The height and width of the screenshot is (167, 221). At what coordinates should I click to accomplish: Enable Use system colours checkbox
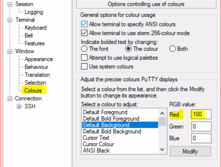84,66
